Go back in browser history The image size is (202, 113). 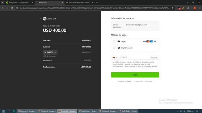pyautogui.click(x=3, y=8)
